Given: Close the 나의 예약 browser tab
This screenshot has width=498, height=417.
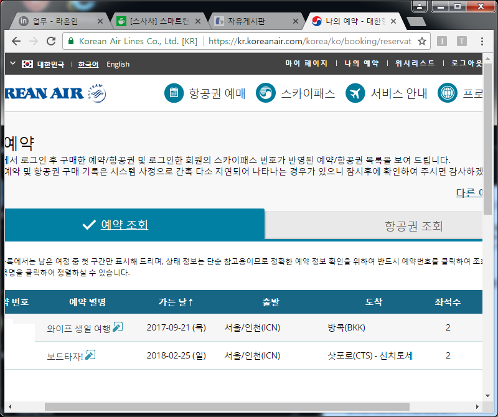Looking at the screenshot, I should [393, 21].
